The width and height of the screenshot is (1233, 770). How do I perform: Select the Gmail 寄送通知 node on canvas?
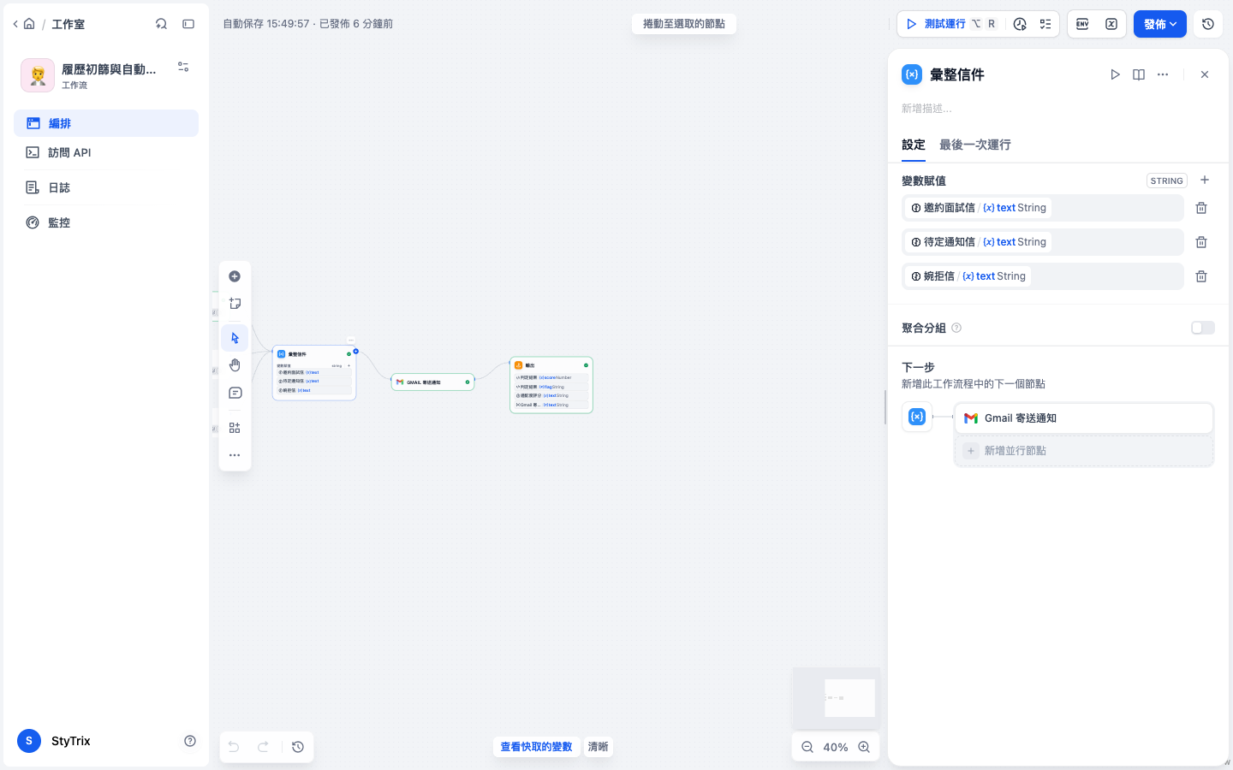tap(432, 382)
